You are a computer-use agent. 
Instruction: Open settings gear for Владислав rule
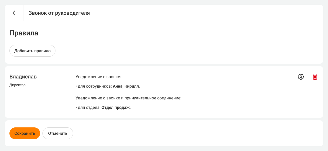(301, 77)
